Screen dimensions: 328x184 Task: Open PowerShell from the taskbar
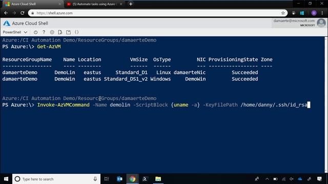click(145, 179)
